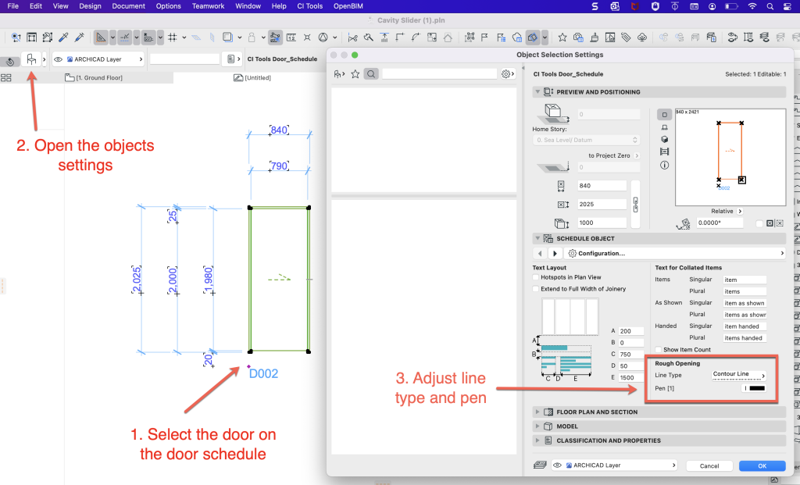Click the grid snap icon in toolbar
This screenshot has width=800, height=485.
coord(173,37)
